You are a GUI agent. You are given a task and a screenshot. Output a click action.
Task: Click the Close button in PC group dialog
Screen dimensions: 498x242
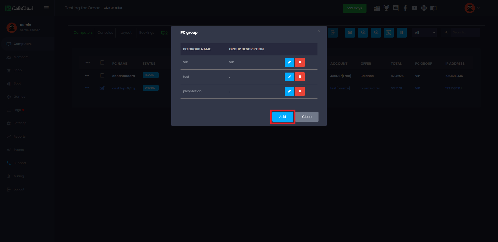[x=307, y=117]
